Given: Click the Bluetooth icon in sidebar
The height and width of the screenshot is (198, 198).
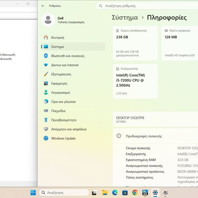Looking at the screenshot, I should [x=46, y=56].
